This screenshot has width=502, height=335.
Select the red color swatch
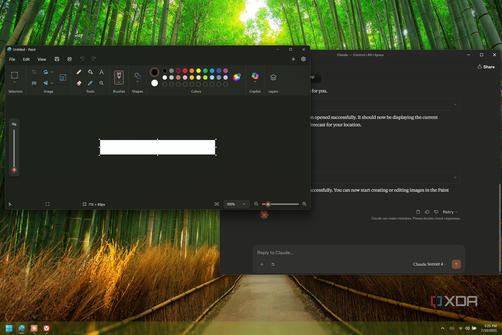point(185,71)
